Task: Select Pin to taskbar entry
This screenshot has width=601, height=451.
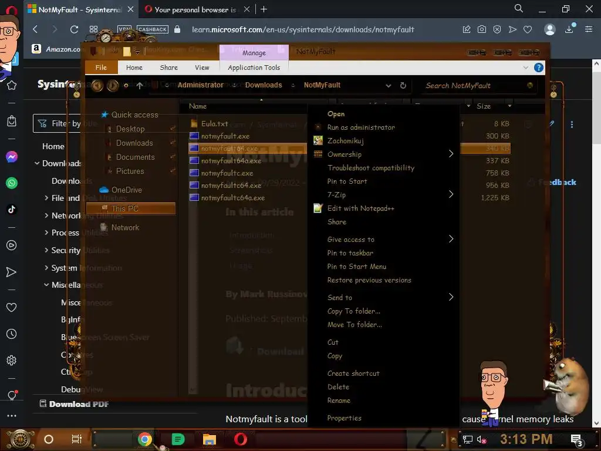Action: click(350, 253)
